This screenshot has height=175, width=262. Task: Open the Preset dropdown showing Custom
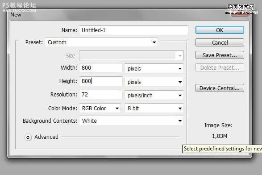(101, 42)
